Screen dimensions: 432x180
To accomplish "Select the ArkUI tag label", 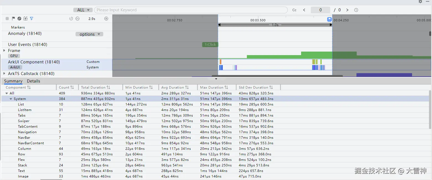I will [15, 67].
